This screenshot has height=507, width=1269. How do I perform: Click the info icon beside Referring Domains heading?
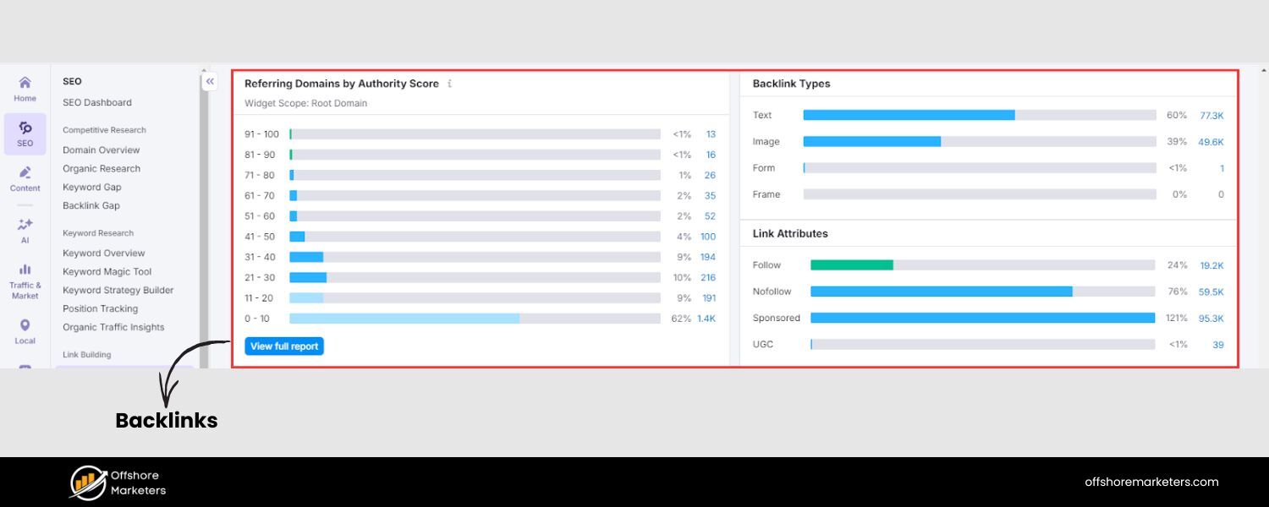(449, 84)
